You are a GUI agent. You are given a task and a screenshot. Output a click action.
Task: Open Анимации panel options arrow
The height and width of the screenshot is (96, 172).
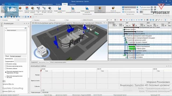[x=24, y=23]
